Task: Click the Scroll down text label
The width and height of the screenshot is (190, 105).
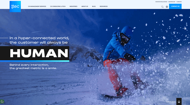Action: click(x=171, y=102)
